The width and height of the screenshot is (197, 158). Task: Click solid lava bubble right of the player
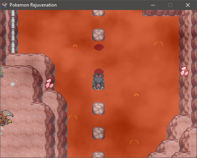tap(136, 95)
